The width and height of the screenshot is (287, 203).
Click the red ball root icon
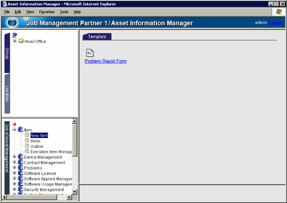[x=14, y=124]
